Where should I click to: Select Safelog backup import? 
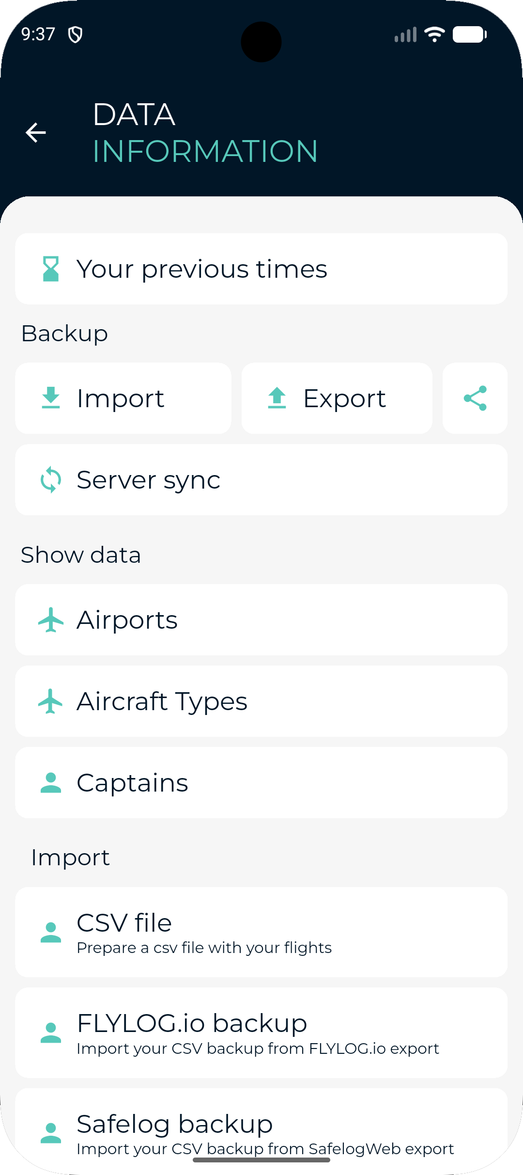261,1131
